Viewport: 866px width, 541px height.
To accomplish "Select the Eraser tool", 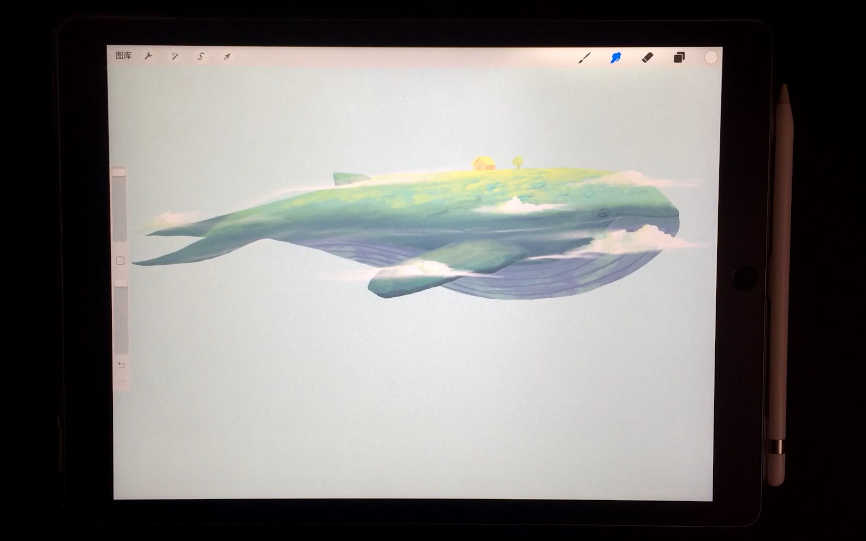I will tap(647, 58).
